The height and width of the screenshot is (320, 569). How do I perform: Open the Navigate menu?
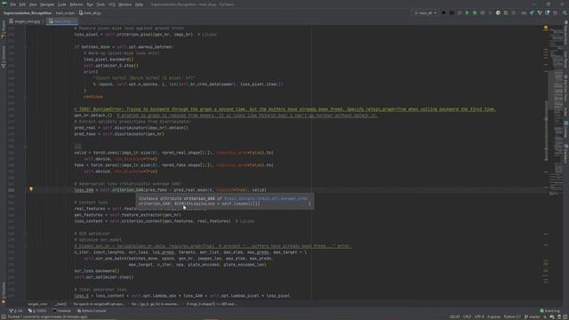click(47, 4)
